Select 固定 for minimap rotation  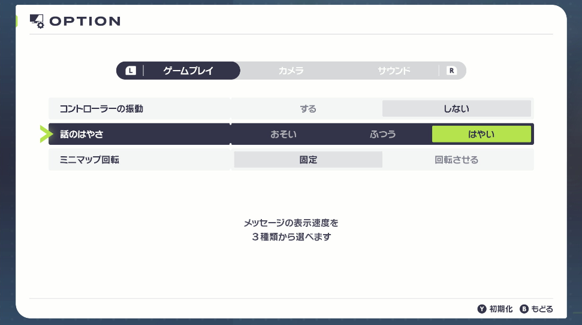[308, 160]
